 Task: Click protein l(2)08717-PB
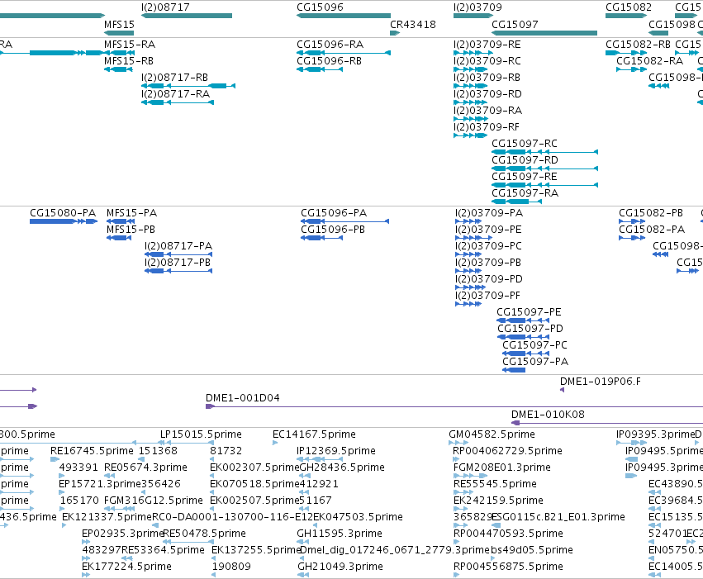coord(178,263)
